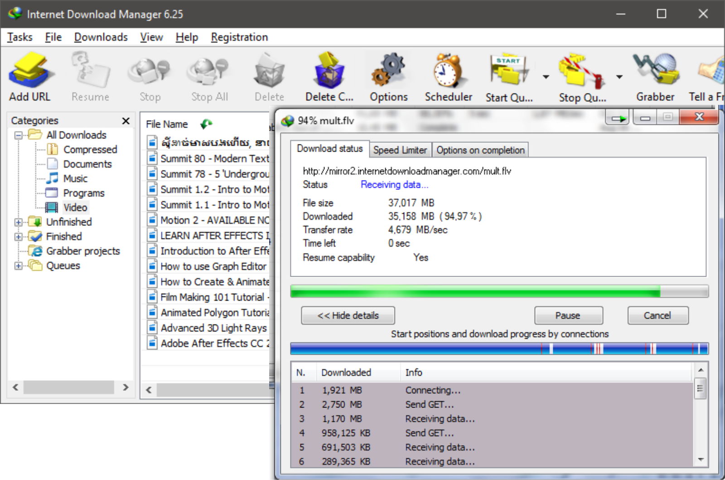Expand the Unfinished tree node
The height and width of the screenshot is (480, 725).
click(x=19, y=222)
